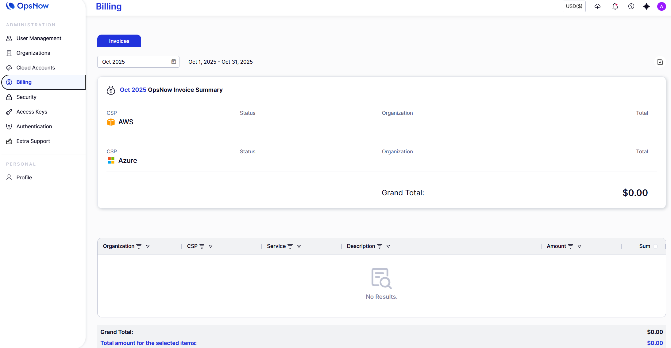The width and height of the screenshot is (671, 348).
Task: Open the USD($) currency selector
Action: pos(574,6)
